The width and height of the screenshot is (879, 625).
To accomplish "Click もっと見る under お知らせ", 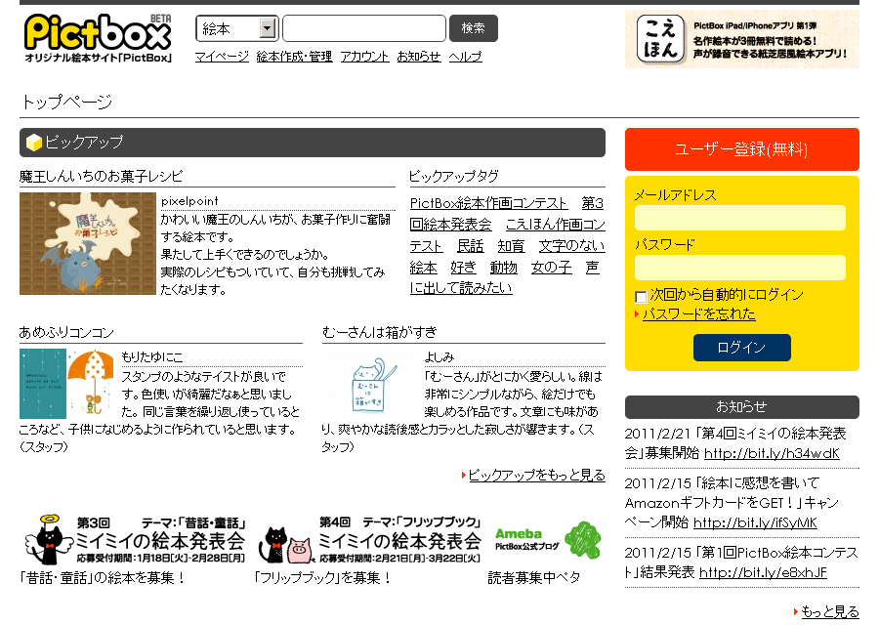I will tap(829, 611).
